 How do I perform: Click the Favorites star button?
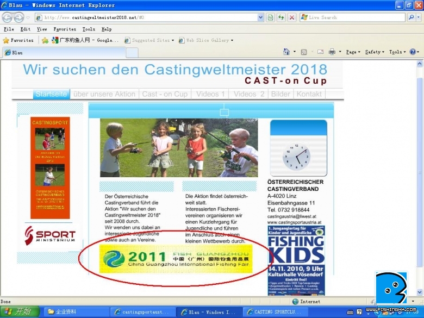click(x=18, y=40)
